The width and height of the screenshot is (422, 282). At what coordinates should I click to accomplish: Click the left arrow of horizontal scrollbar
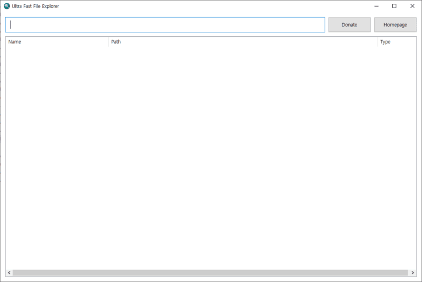pyautogui.click(x=9, y=273)
